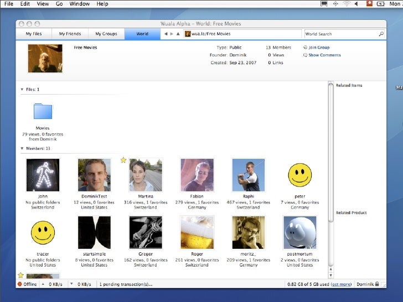Click the get more storage link
Image resolution: width=403 pixels, height=302 pixels.
[342, 284]
